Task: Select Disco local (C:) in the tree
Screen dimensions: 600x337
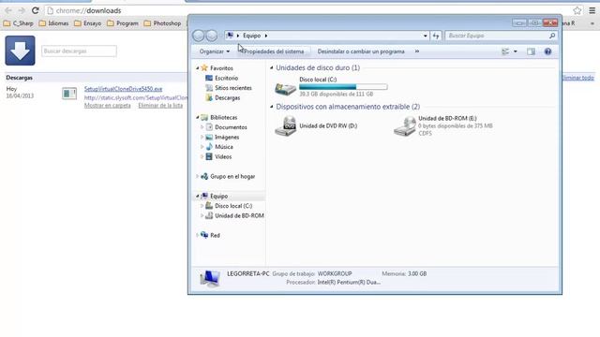Action: [233, 206]
